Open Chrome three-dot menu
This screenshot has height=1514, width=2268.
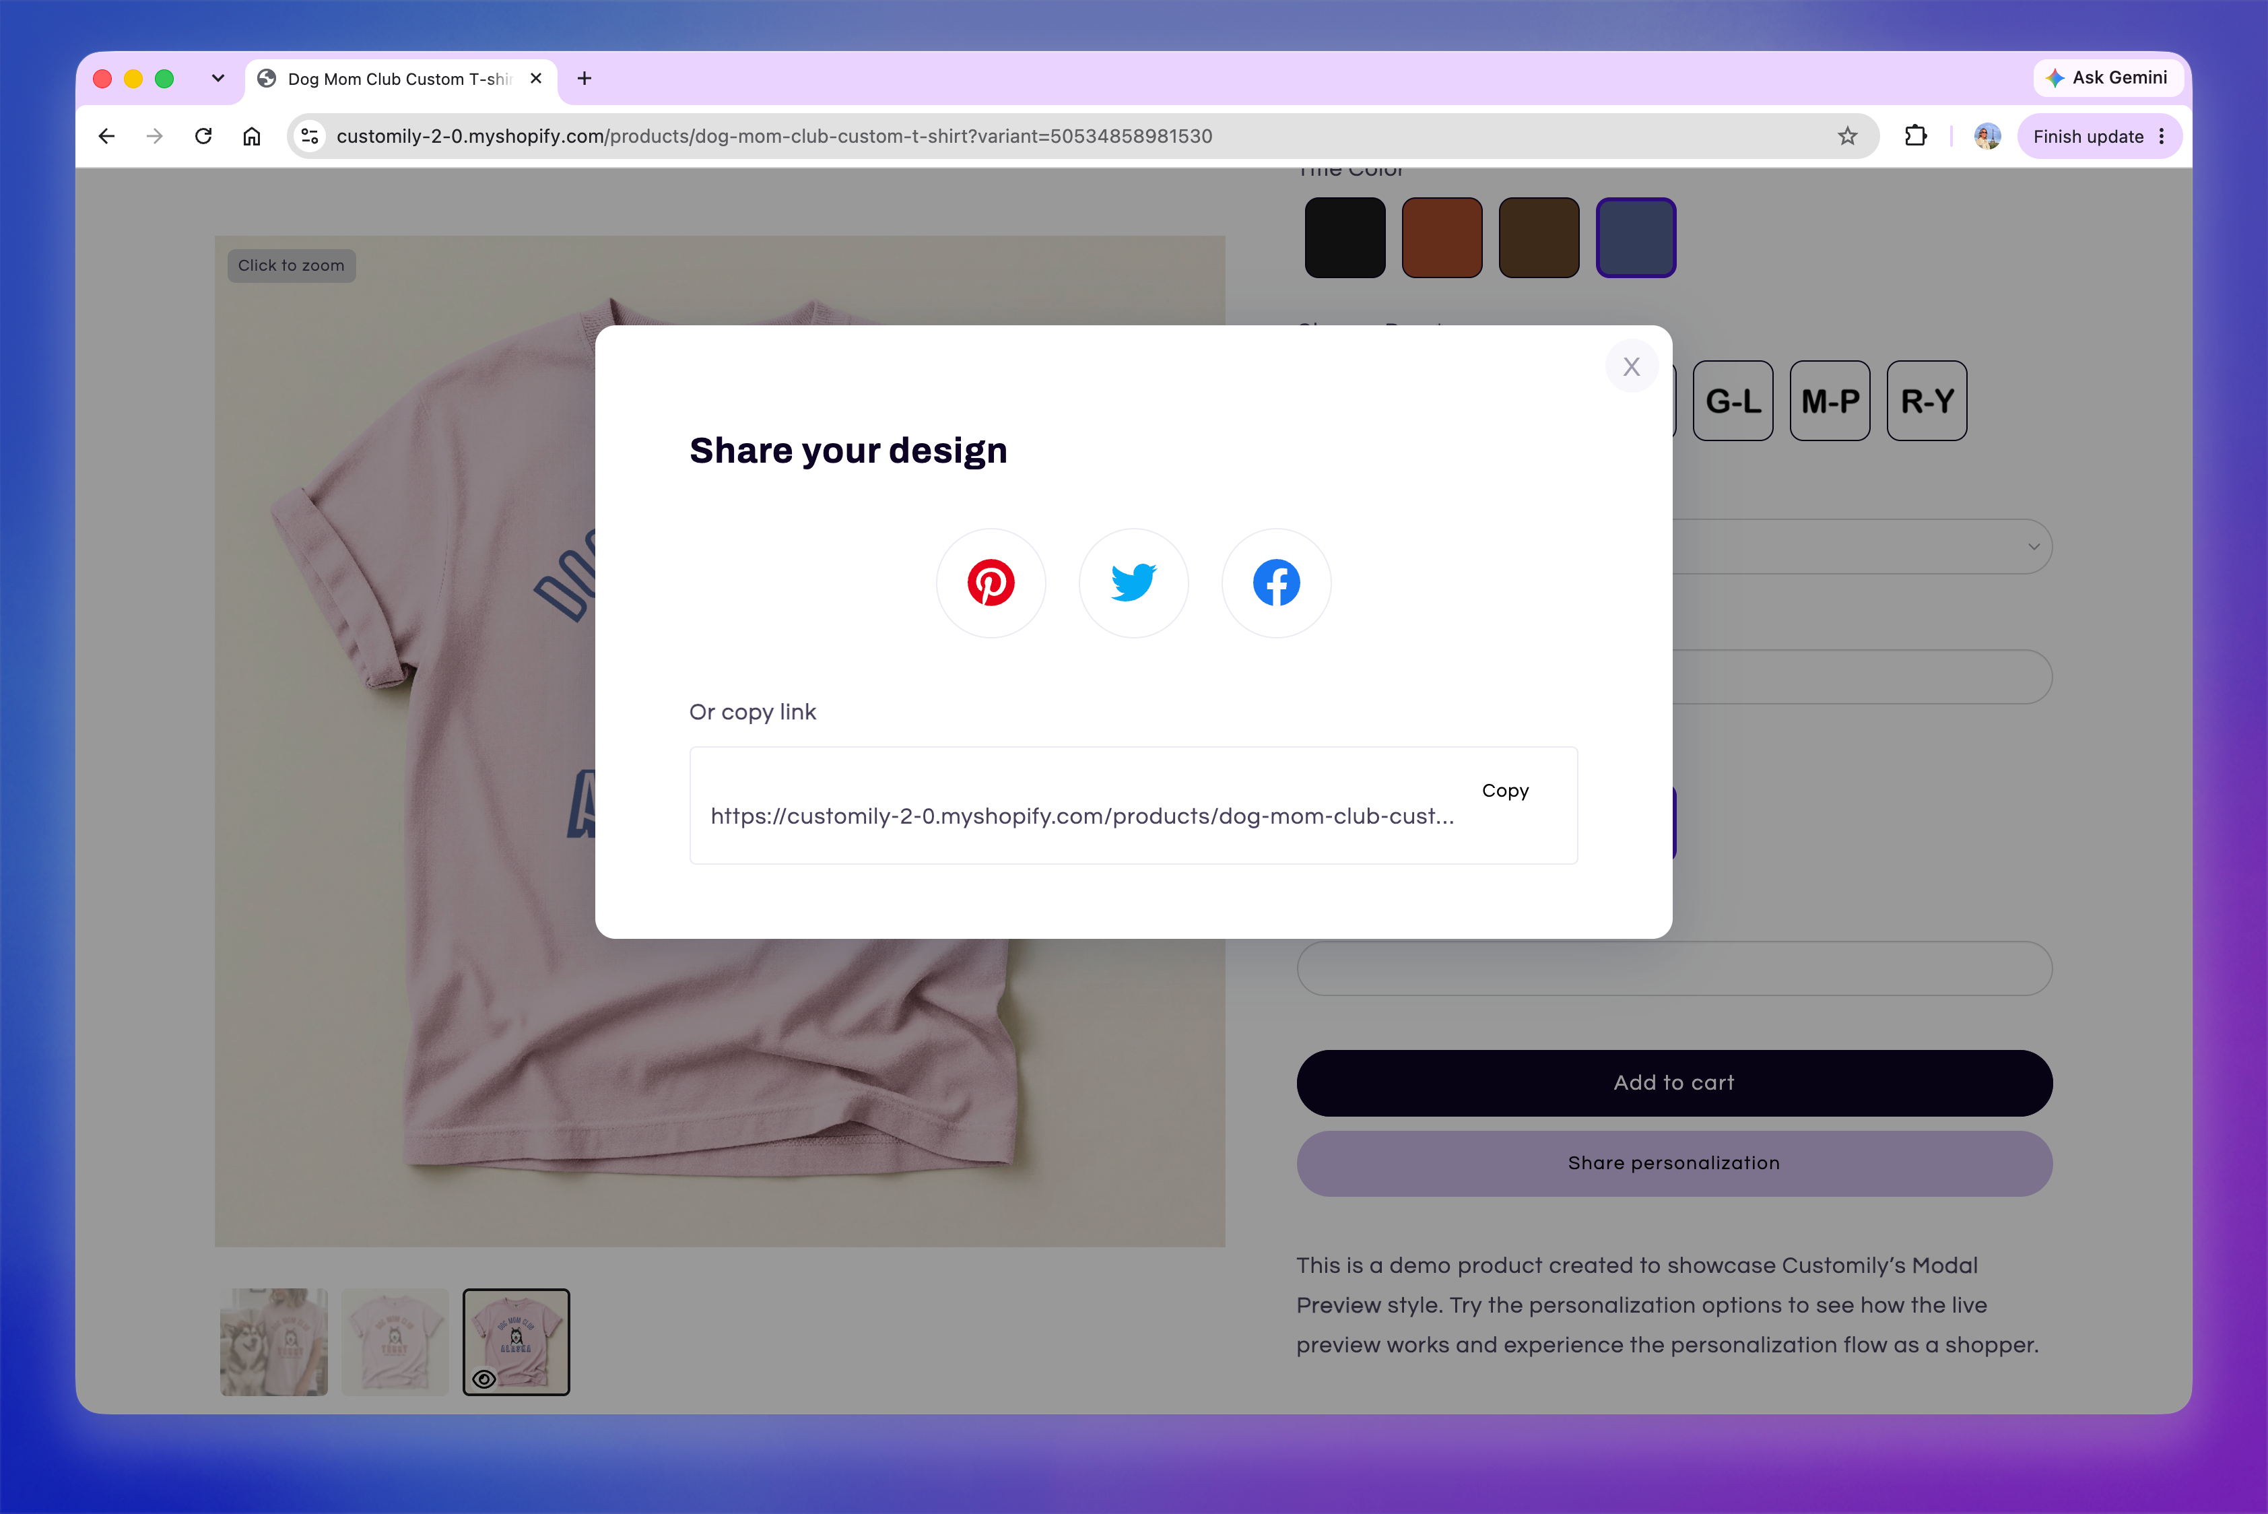2162,136
